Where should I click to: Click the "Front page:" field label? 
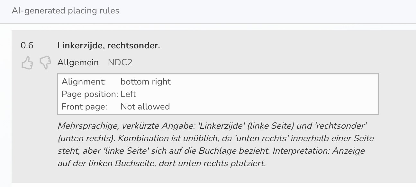point(84,107)
